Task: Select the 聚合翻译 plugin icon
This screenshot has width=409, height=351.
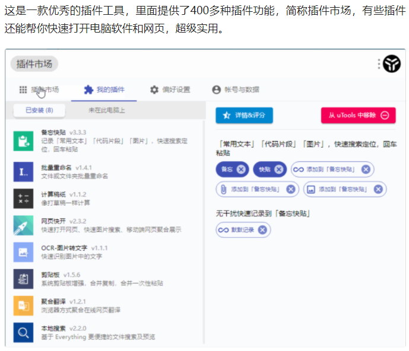Action: [24, 306]
